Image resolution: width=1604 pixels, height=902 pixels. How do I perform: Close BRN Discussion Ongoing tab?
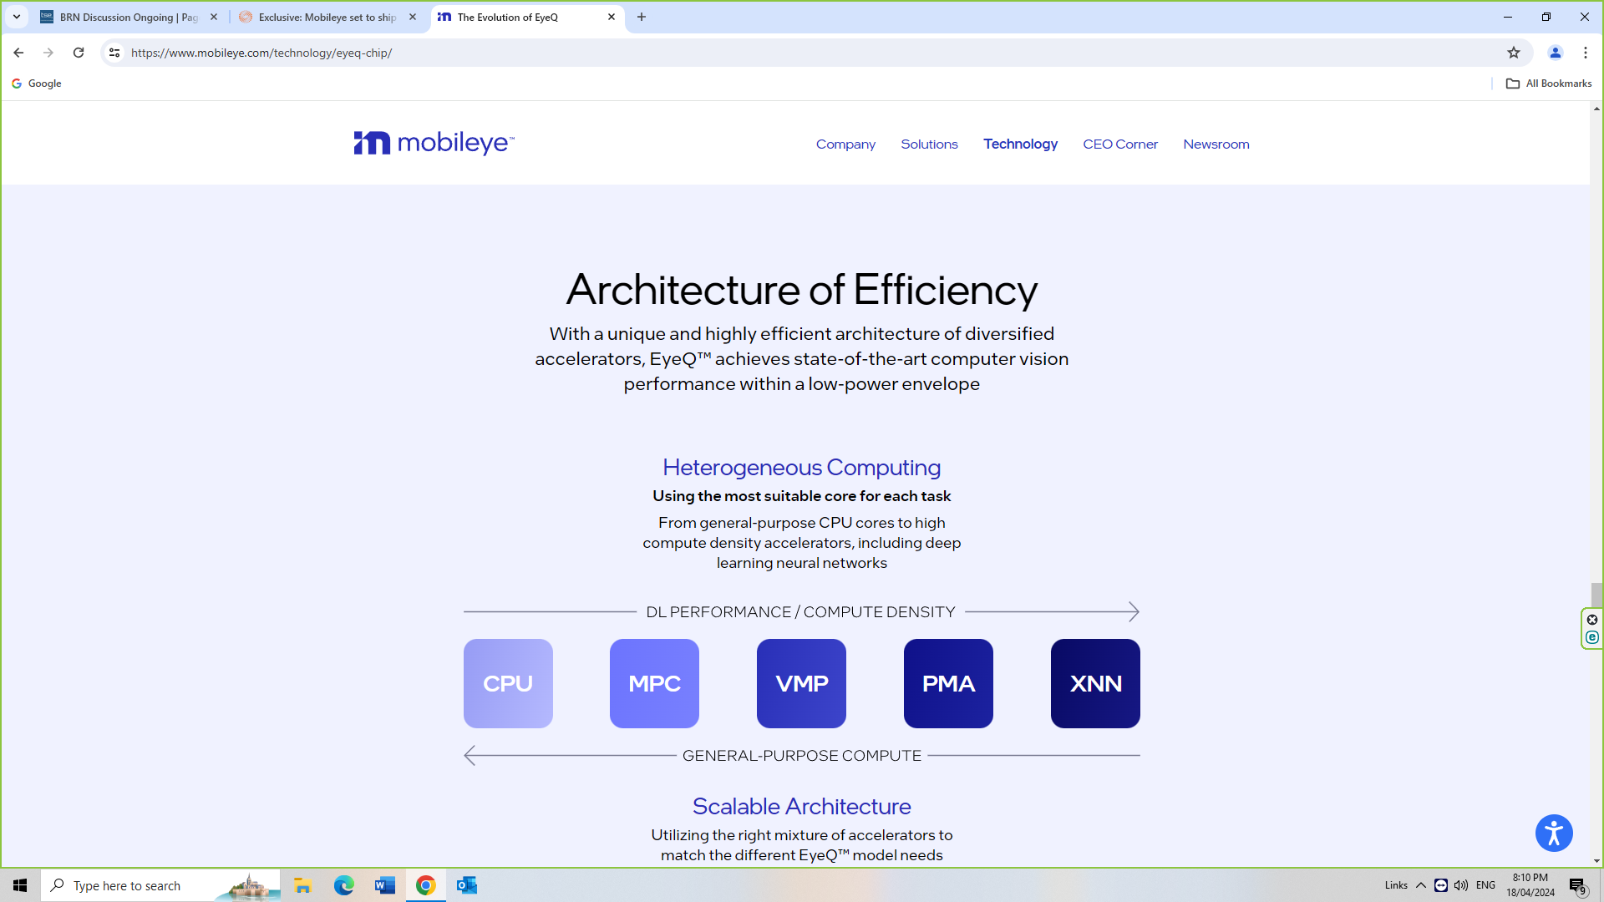[214, 17]
